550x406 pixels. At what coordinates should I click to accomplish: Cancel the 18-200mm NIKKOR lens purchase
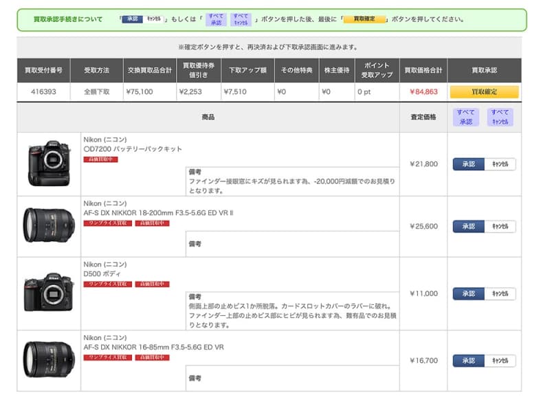coord(500,226)
